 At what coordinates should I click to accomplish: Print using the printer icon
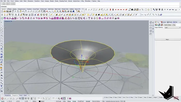click(10, 11)
